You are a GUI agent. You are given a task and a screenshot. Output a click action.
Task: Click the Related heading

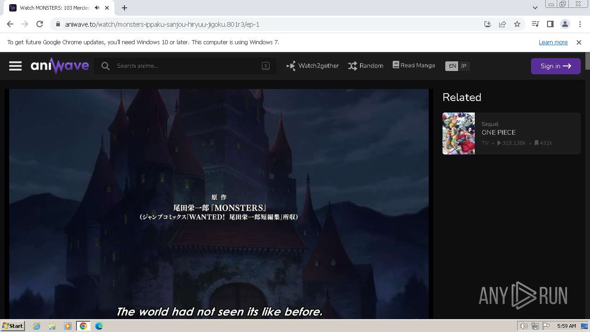[x=462, y=97]
